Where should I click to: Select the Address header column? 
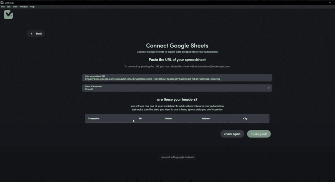[x=205, y=118]
